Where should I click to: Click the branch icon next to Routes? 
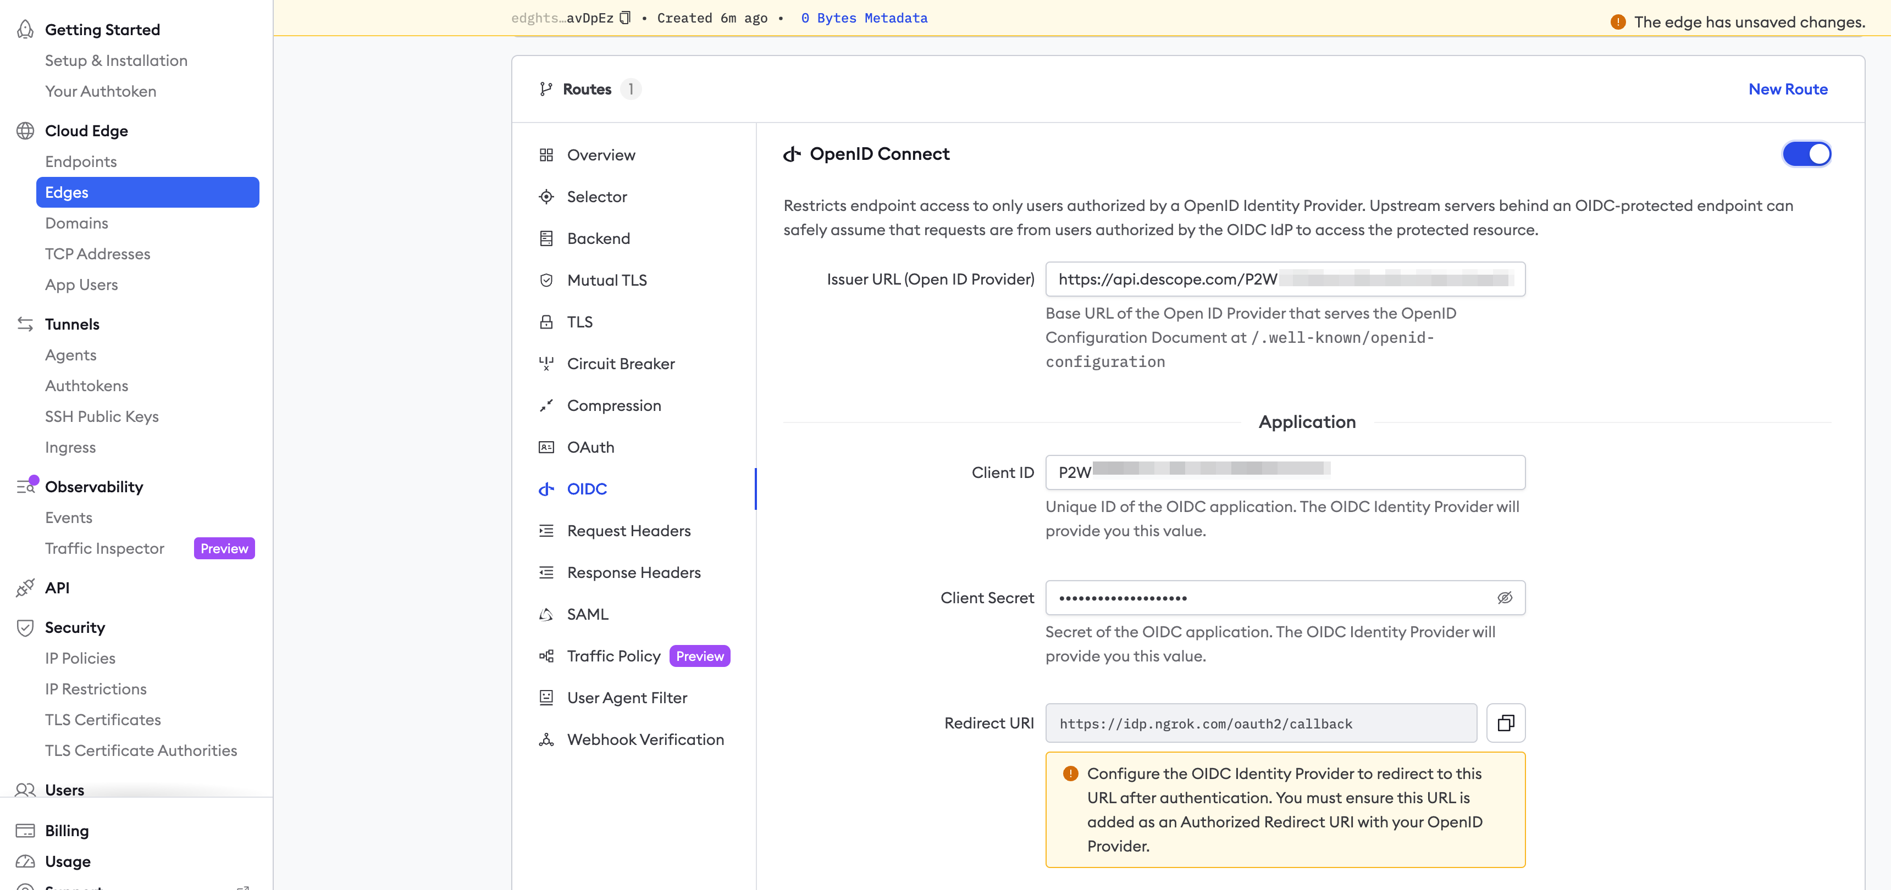click(546, 88)
